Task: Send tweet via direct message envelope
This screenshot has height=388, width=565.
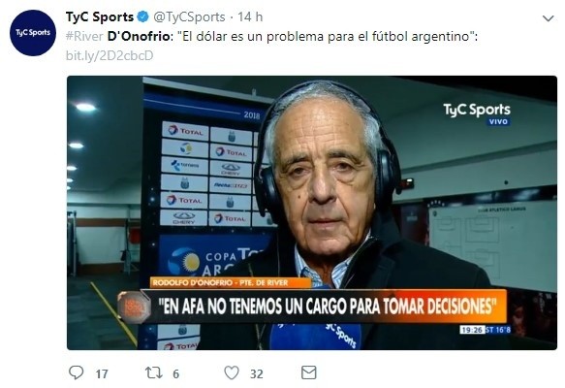Action: pyautogui.click(x=309, y=372)
